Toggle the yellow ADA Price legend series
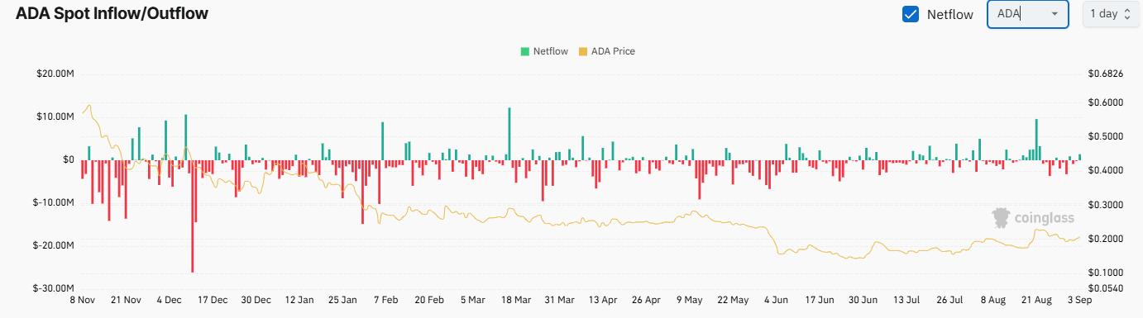1143x318 pixels. (x=606, y=51)
